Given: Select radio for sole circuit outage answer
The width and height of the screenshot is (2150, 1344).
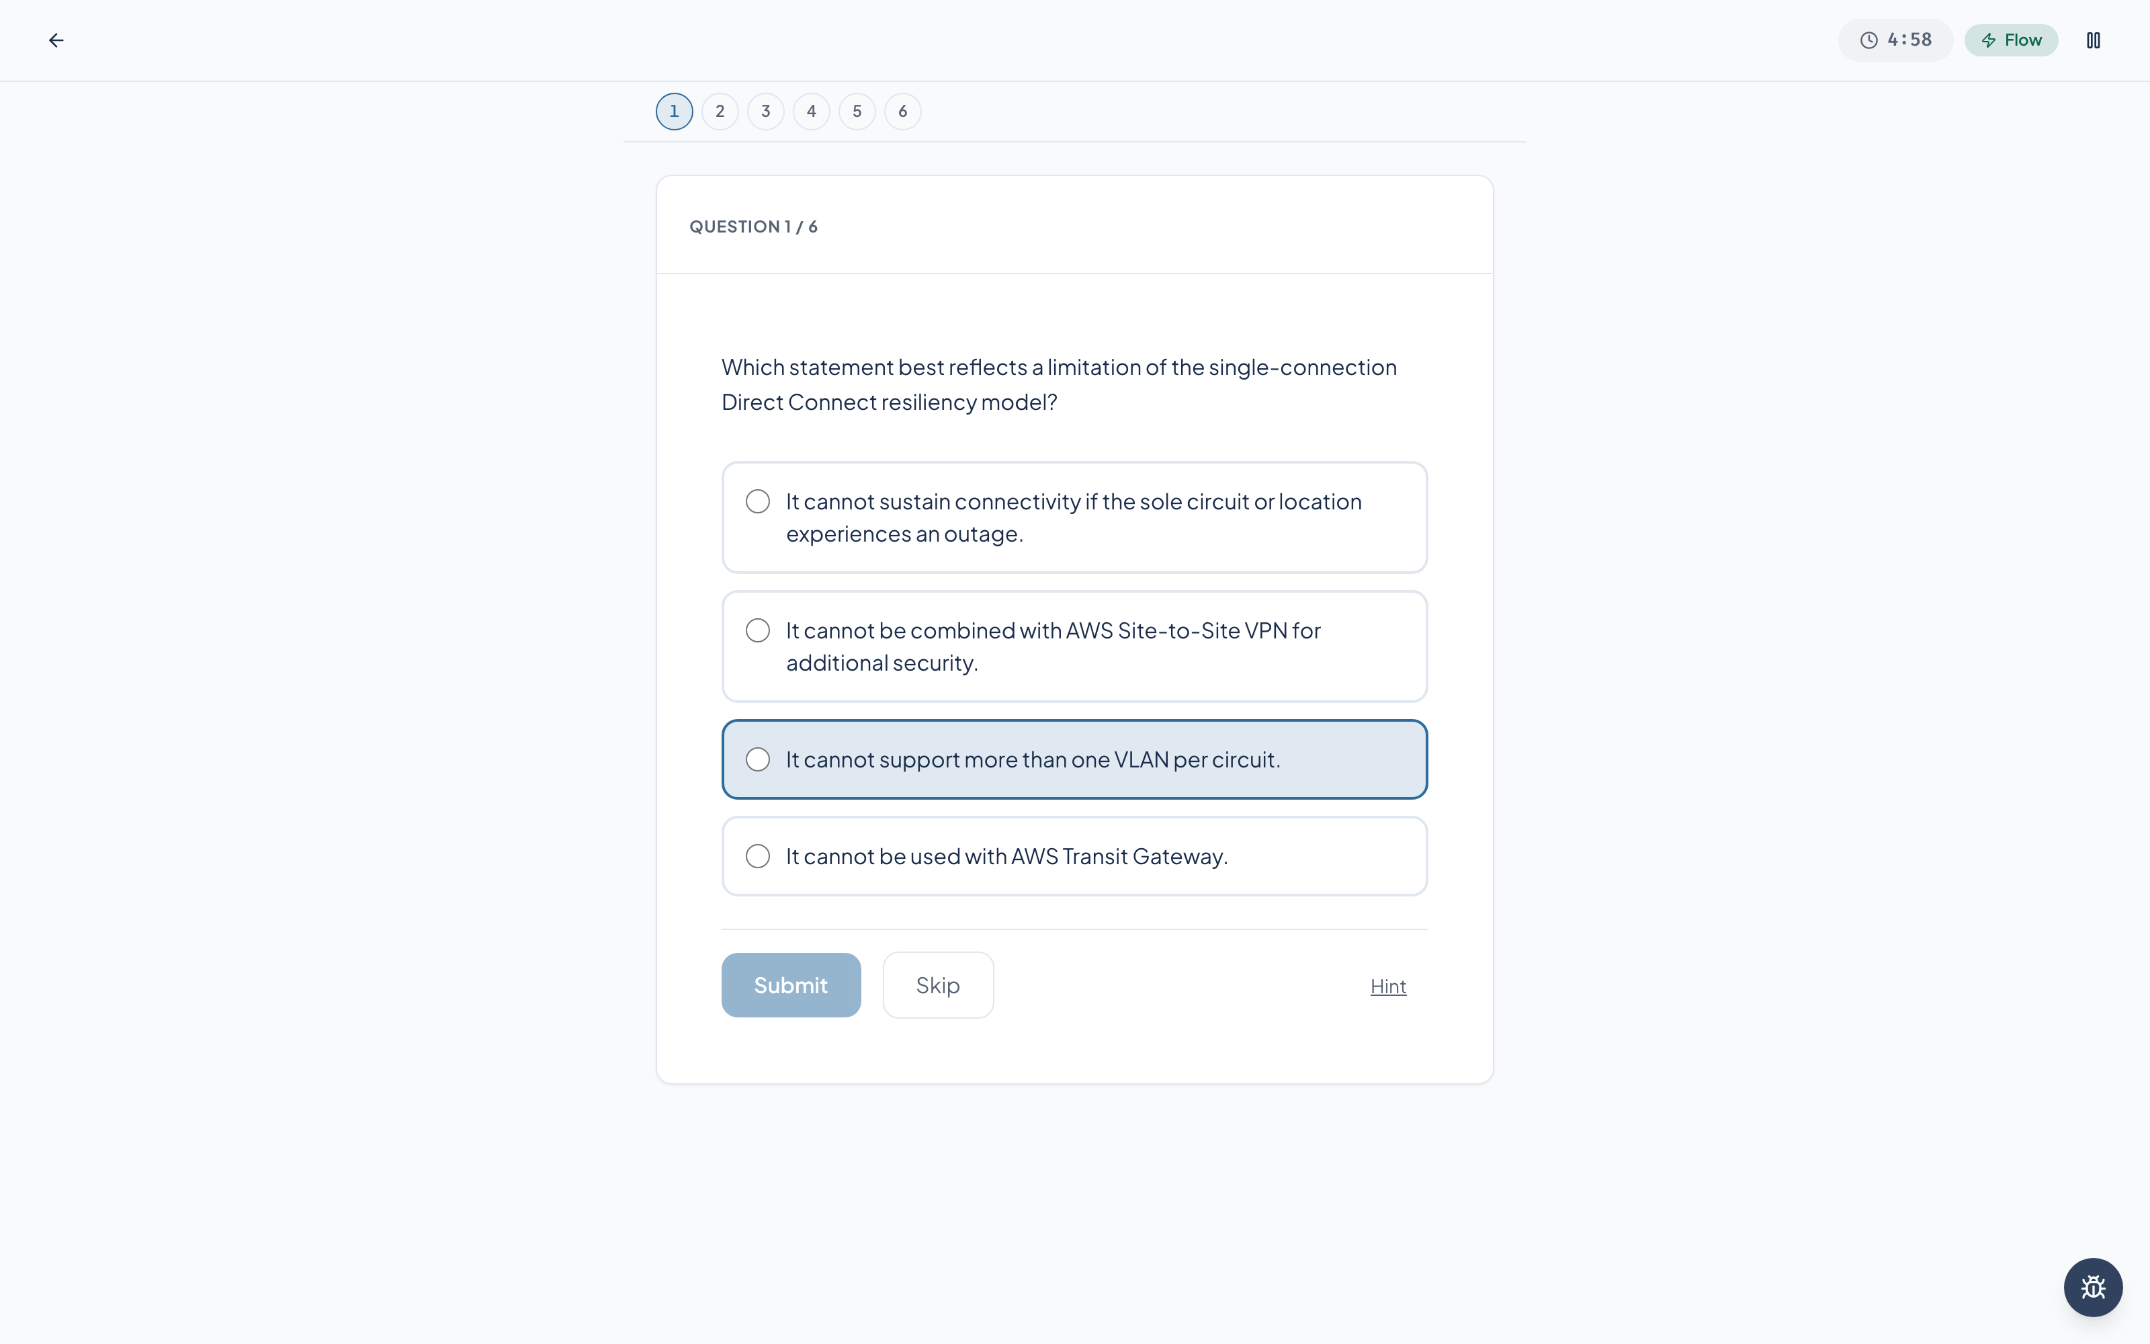Looking at the screenshot, I should [x=758, y=501].
